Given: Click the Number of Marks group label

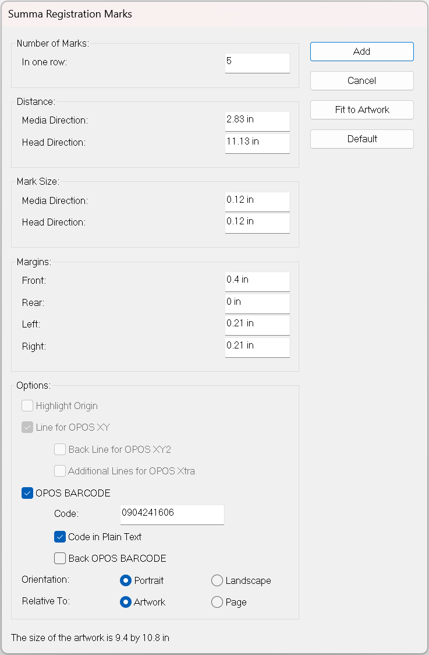Looking at the screenshot, I should pyautogui.click(x=53, y=44).
